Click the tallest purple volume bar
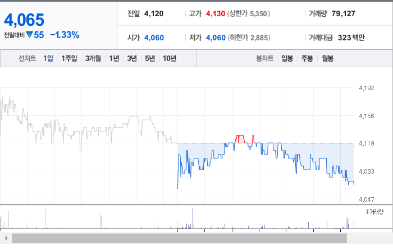Screen dimensions: 393x252 pyautogui.click(x=193, y=218)
